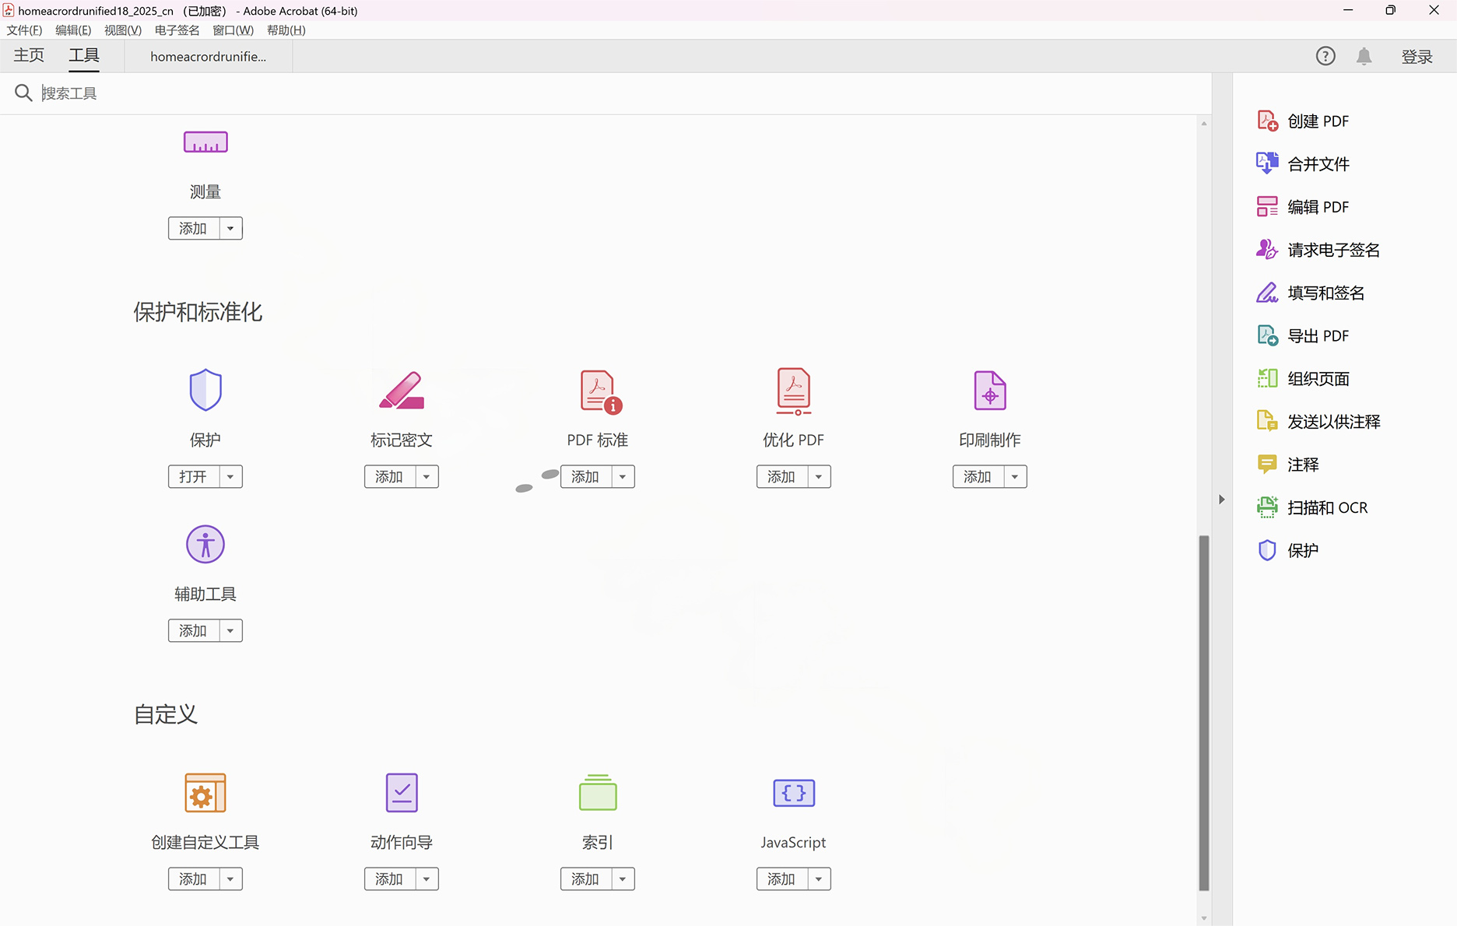Image resolution: width=1457 pixels, height=926 pixels.
Task: Click the help question mark icon
Action: coord(1325,56)
